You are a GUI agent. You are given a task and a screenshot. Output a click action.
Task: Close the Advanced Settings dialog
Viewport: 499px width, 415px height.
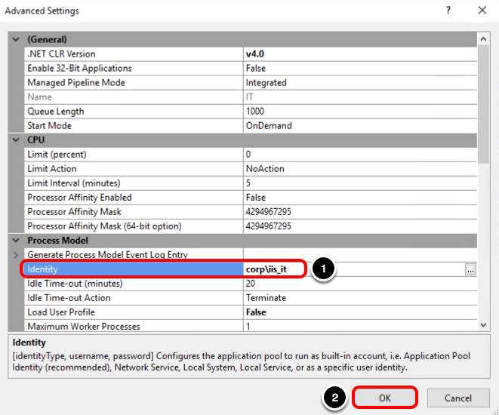(482, 10)
